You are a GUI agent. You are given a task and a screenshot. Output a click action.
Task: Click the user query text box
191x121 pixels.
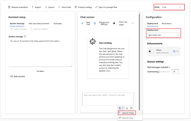coord(108,99)
